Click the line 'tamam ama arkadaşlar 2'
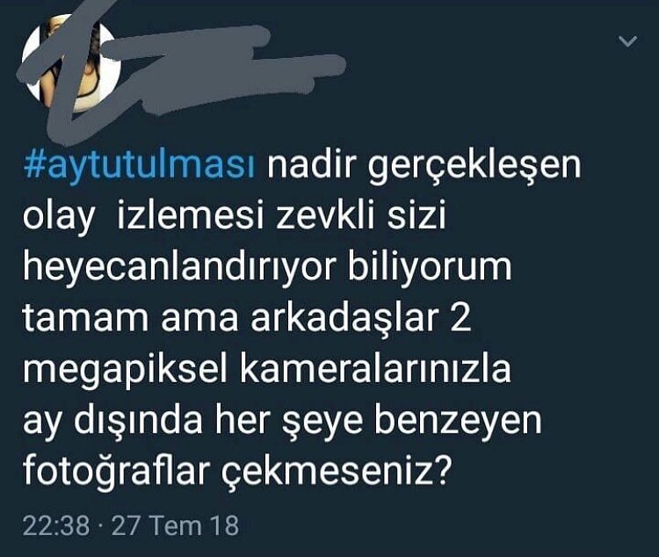This screenshot has width=659, height=557. click(247, 317)
